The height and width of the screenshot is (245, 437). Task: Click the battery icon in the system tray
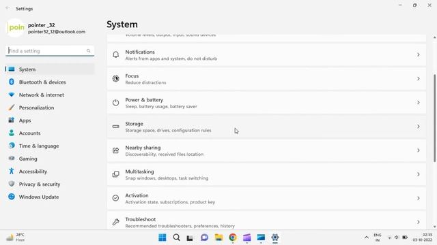pos(405,238)
